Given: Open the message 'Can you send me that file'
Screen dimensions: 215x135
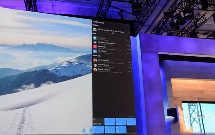Looking at the screenshot, I should (x=111, y=31).
